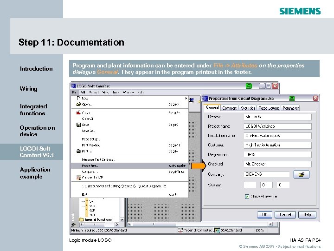Click the open-folder icon beside Open...
334x251 pixels.
[x=78, y=105]
